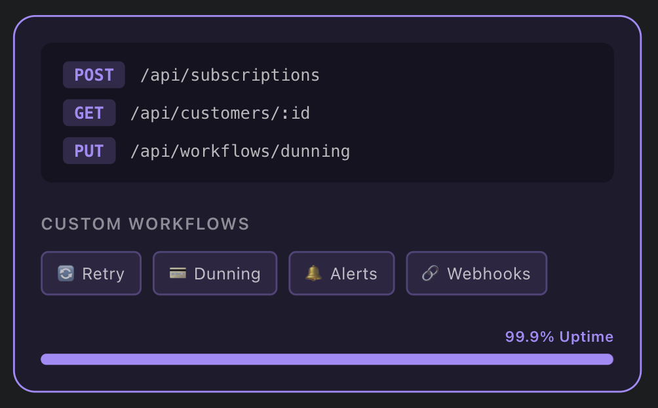658x408 pixels.
Task: Click the PUT method badge
Action: pyautogui.click(x=89, y=150)
